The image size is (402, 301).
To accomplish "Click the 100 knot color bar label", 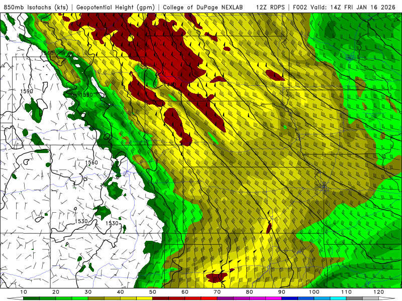I will (314, 292).
